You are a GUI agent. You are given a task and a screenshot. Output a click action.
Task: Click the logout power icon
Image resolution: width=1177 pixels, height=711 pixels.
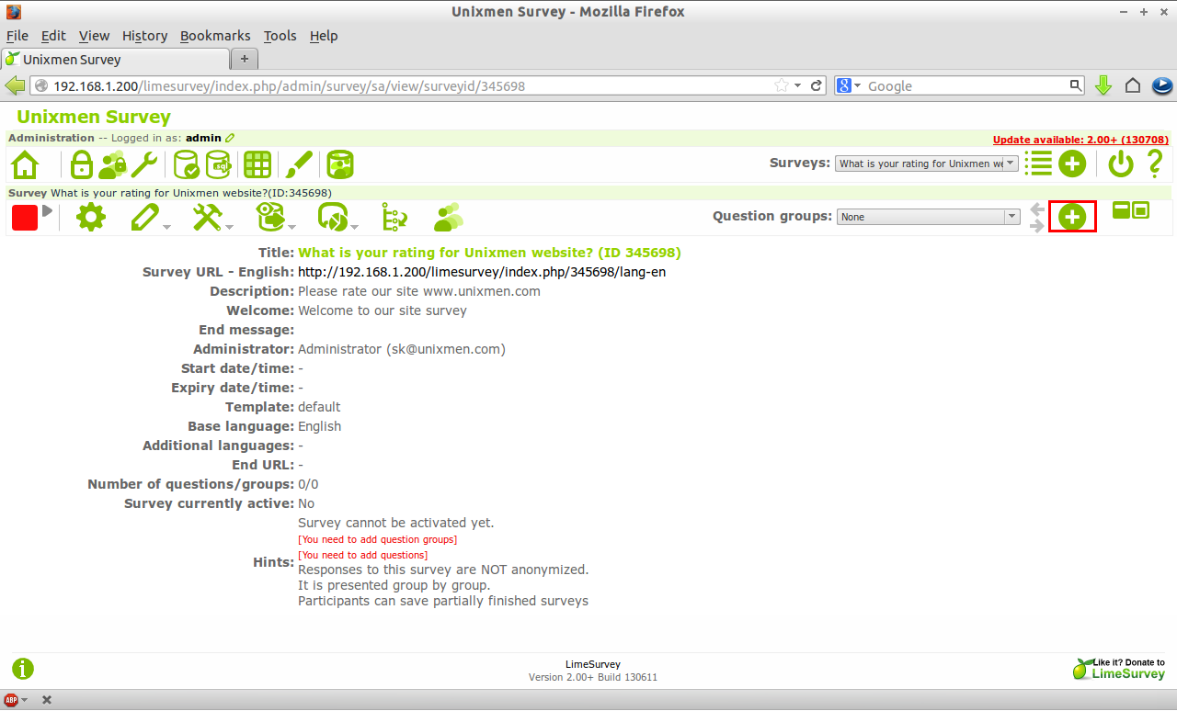[1121, 164]
